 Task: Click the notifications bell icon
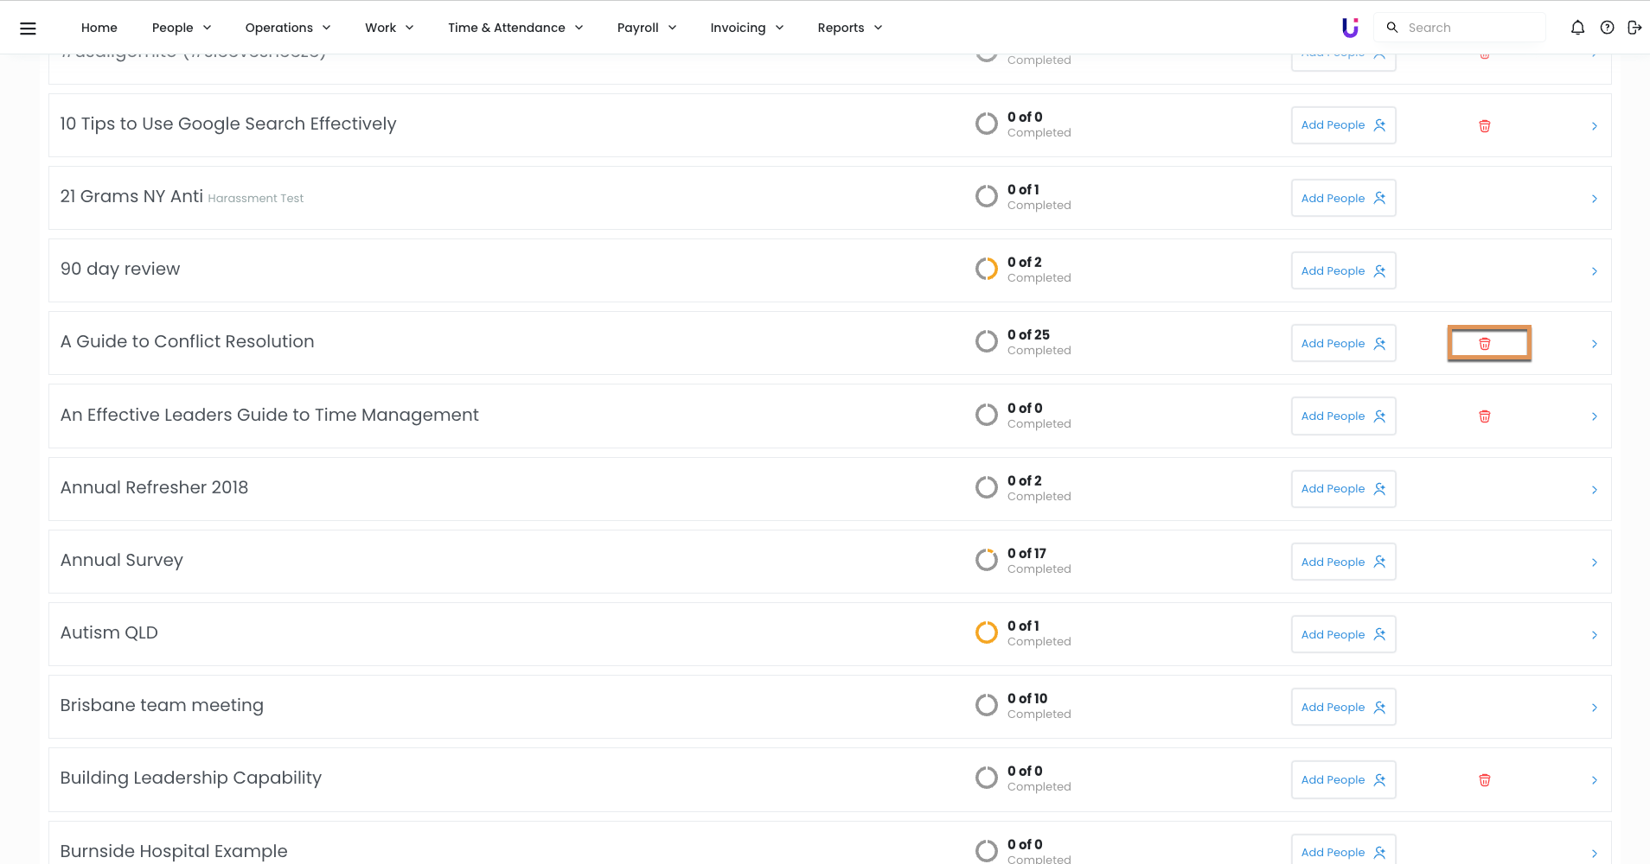(1577, 28)
